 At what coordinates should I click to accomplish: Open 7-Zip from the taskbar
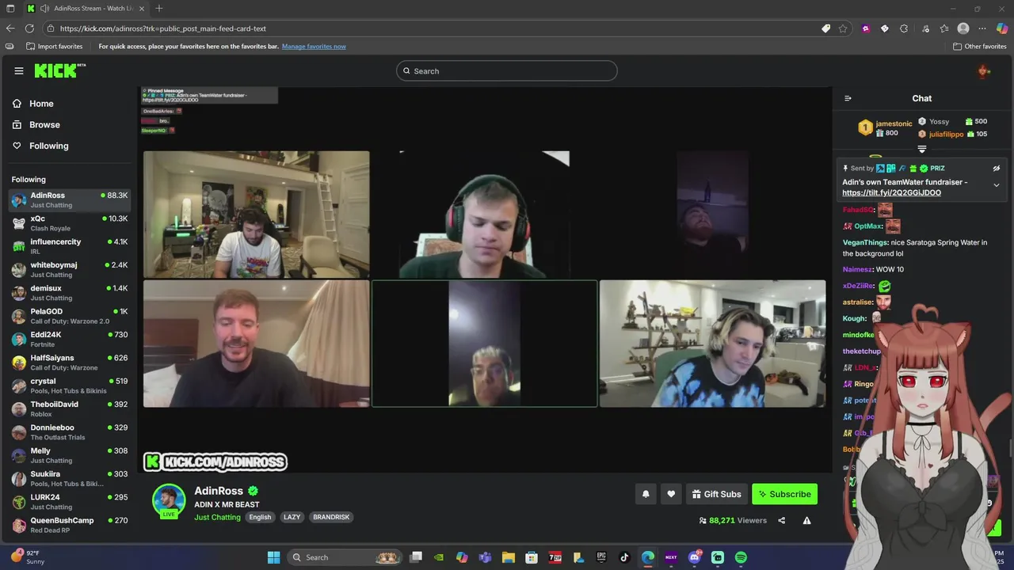point(555,557)
